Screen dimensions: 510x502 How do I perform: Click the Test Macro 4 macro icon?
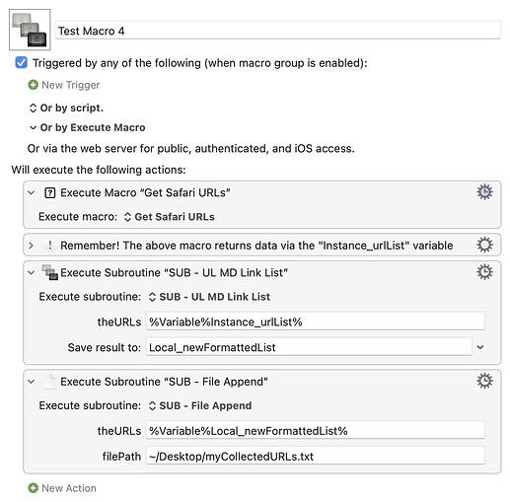[x=30, y=30]
